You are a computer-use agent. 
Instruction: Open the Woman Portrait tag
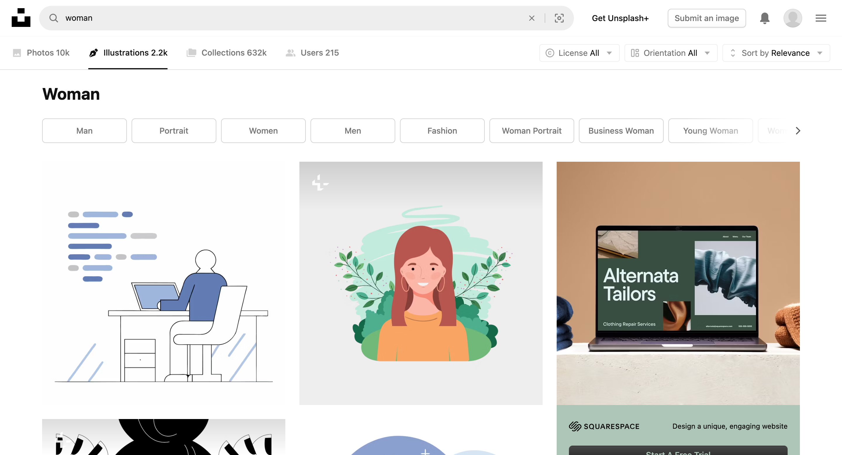click(x=532, y=131)
